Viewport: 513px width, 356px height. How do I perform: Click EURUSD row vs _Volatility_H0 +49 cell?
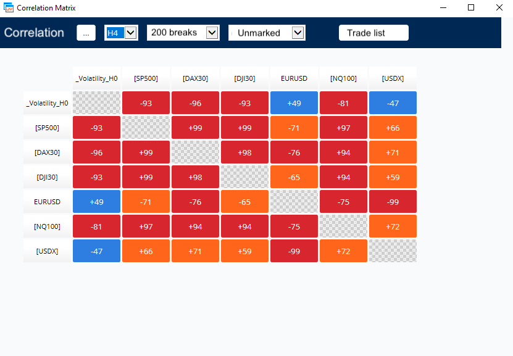click(x=96, y=202)
